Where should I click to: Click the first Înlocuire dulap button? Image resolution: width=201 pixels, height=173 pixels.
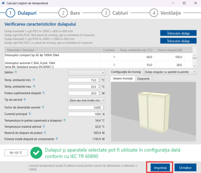tap(178, 33)
